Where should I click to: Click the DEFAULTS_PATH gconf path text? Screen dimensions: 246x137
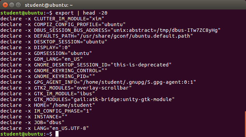tap(135, 36)
